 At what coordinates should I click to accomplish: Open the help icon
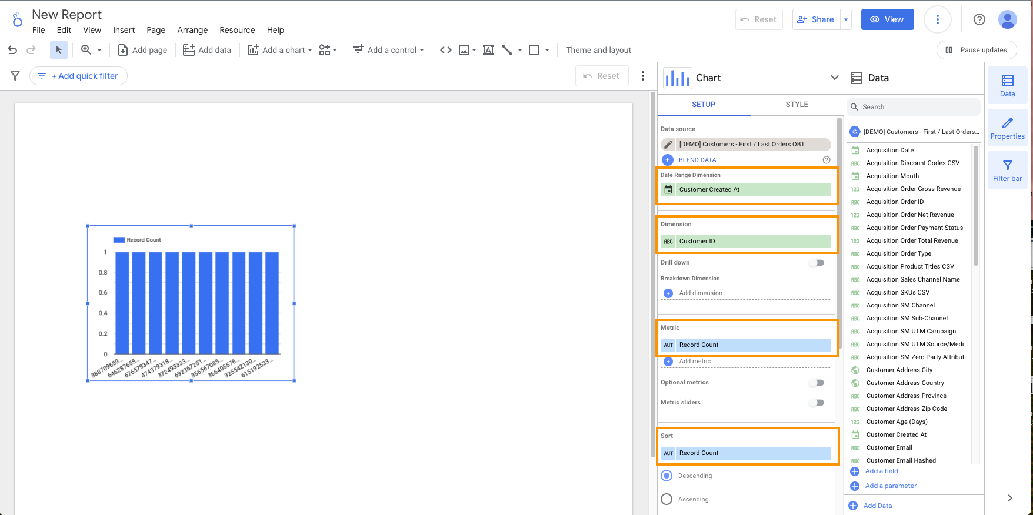point(979,19)
